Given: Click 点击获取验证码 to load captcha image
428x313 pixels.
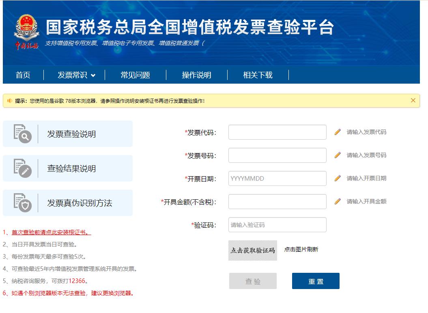Looking at the screenshot, I should pos(253,250).
